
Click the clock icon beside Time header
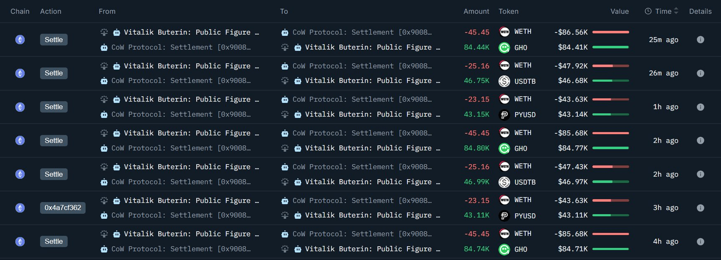point(648,11)
